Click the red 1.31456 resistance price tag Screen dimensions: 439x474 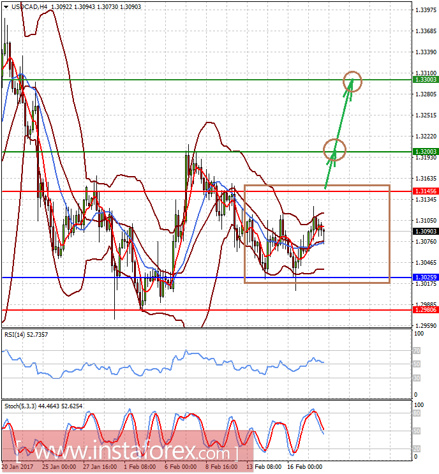(x=423, y=191)
